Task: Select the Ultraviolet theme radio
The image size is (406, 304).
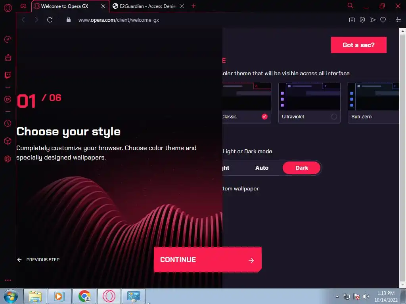Action: tap(334, 117)
